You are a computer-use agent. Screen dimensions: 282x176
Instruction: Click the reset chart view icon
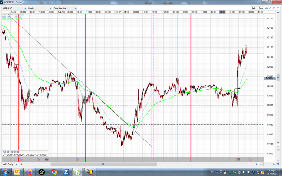(x=278, y=164)
